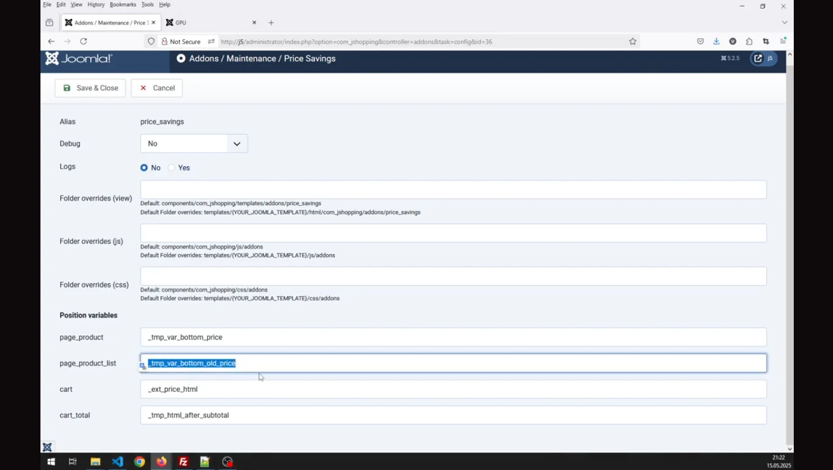833x470 pixels.
Task: Click the Joomla icon in the bottom-left corner
Action: (x=47, y=447)
